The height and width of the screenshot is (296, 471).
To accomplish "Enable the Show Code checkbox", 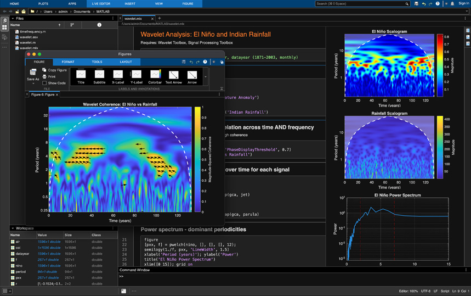I will (x=44, y=83).
